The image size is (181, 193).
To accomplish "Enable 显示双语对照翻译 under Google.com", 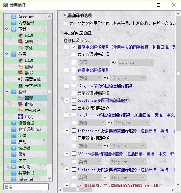I will (x=74, y=108).
